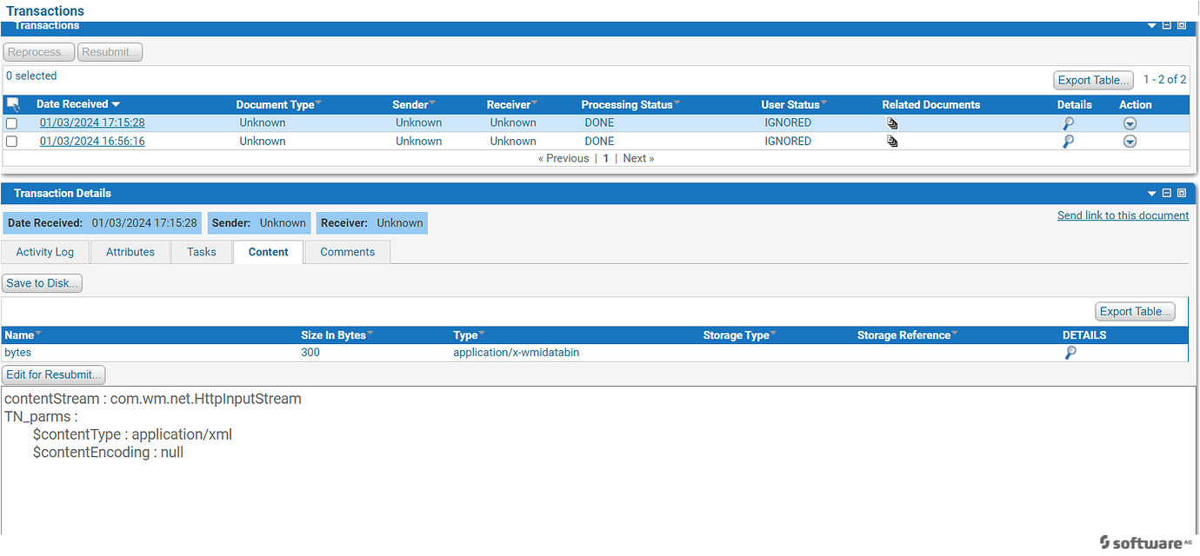The width and height of the screenshot is (1200, 556).
Task: Minimize the Transactions panel
Action: click(x=1167, y=25)
